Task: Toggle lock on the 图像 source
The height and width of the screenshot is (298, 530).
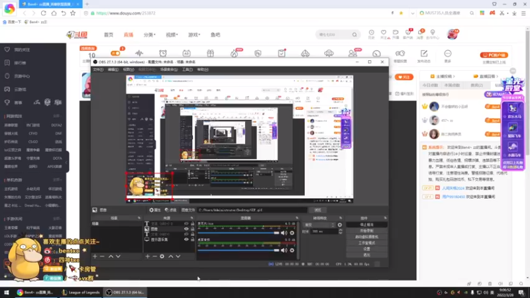Action: tap(192, 229)
